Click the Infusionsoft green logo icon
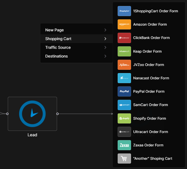 point(124,51)
